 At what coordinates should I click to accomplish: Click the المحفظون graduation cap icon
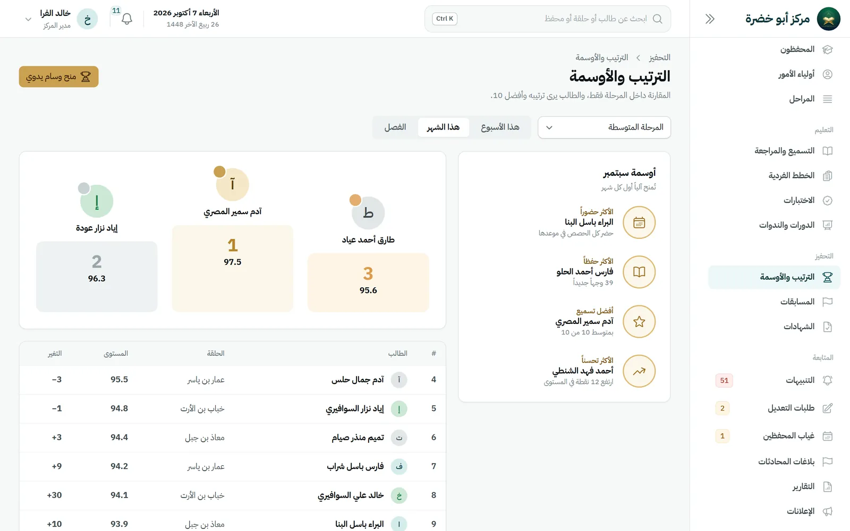pyautogui.click(x=827, y=49)
